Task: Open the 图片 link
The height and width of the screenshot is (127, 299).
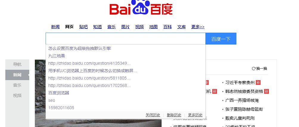Action: point(126,27)
